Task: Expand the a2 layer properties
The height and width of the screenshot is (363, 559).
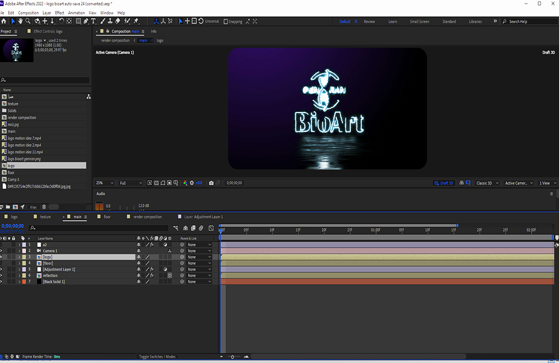Action: 19,244
